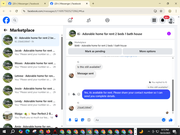The width and height of the screenshot is (180, 135).
Task: Click Ki's avatar next to 2564539947
Action: (71, 108)
